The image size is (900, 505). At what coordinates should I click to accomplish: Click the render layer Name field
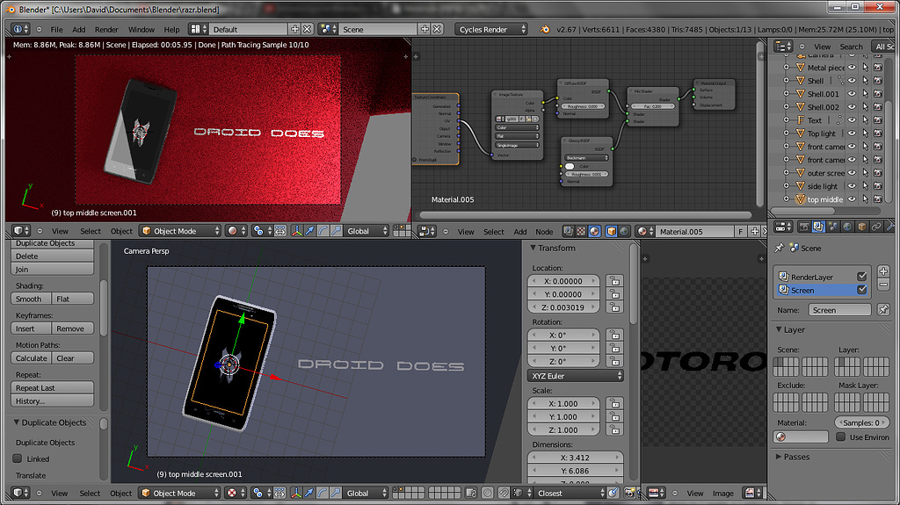click(839, 310)
